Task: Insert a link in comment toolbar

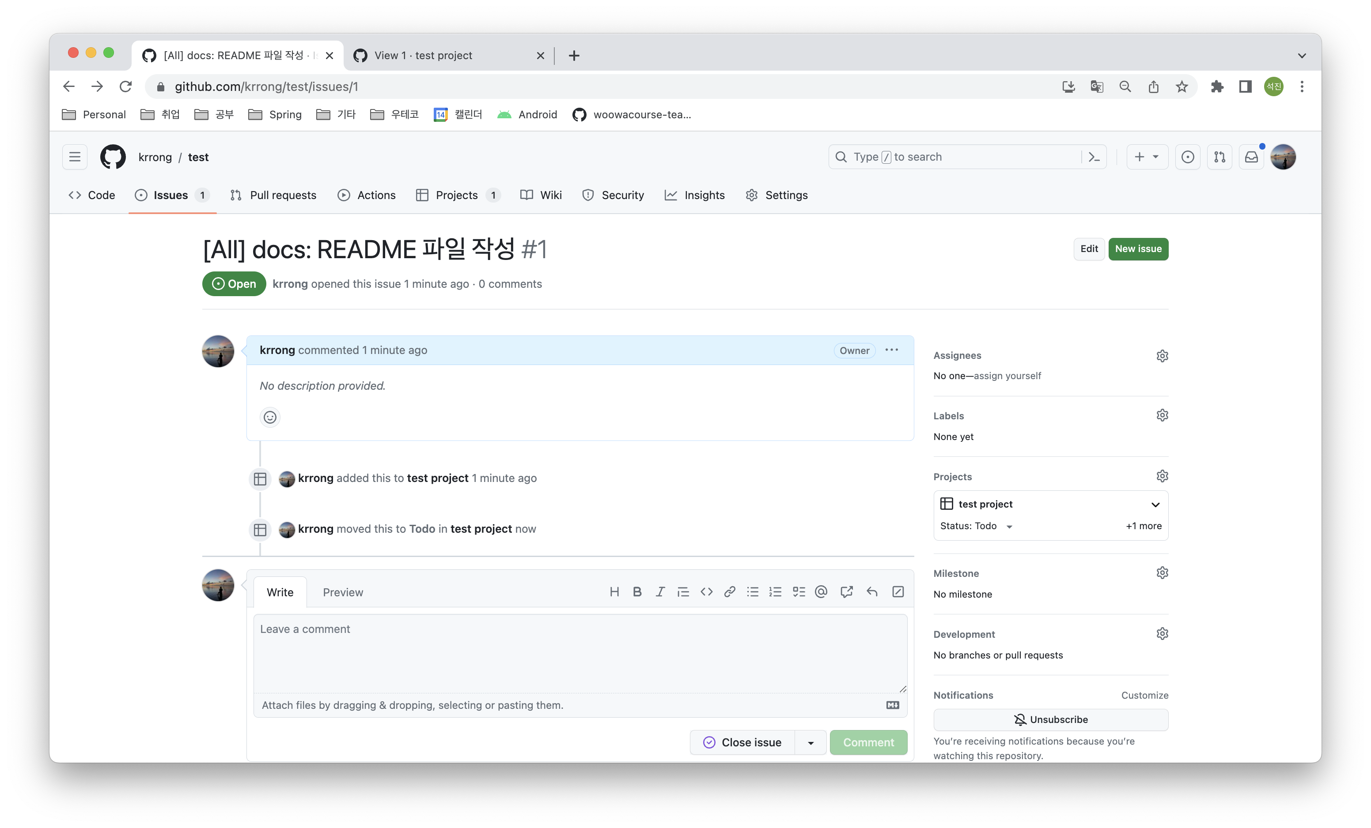Action: 730,592
